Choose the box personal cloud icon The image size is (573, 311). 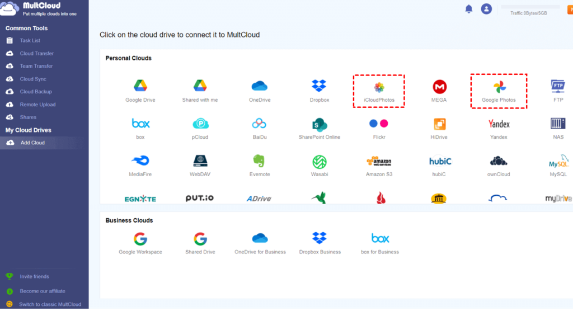[140, 124]
